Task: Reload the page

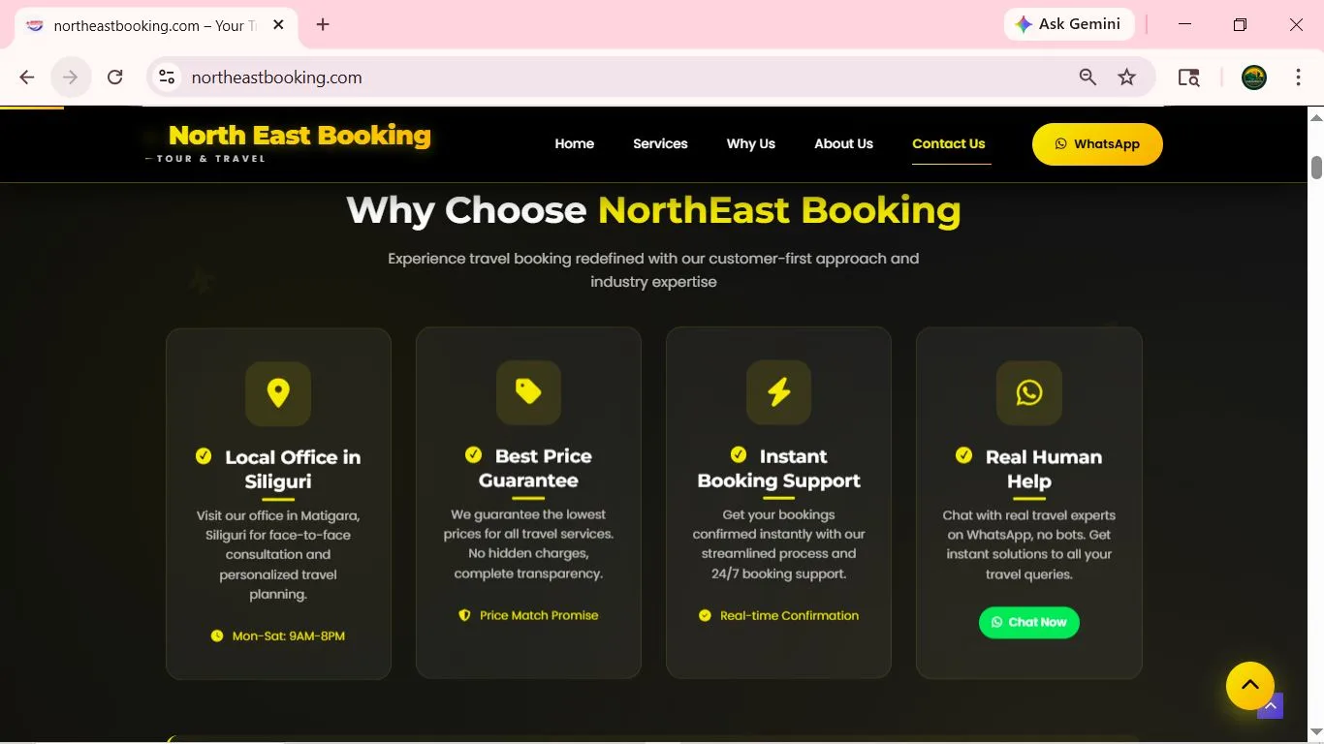Action: pos(115,77)
